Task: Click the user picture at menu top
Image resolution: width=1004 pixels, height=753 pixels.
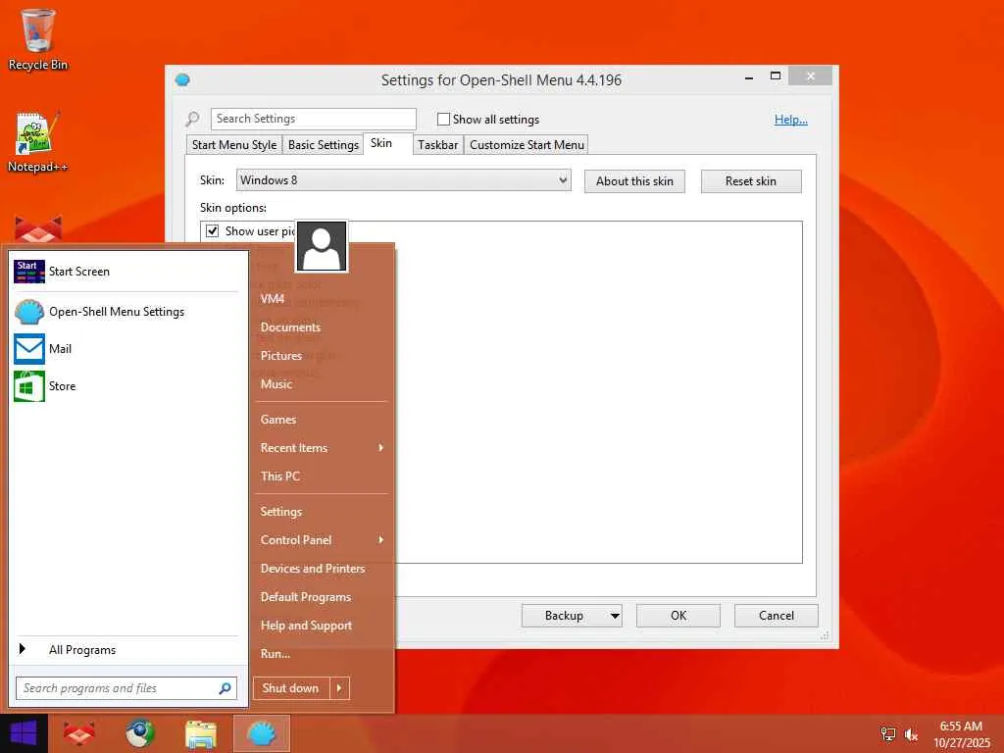Action: [322, 246]
